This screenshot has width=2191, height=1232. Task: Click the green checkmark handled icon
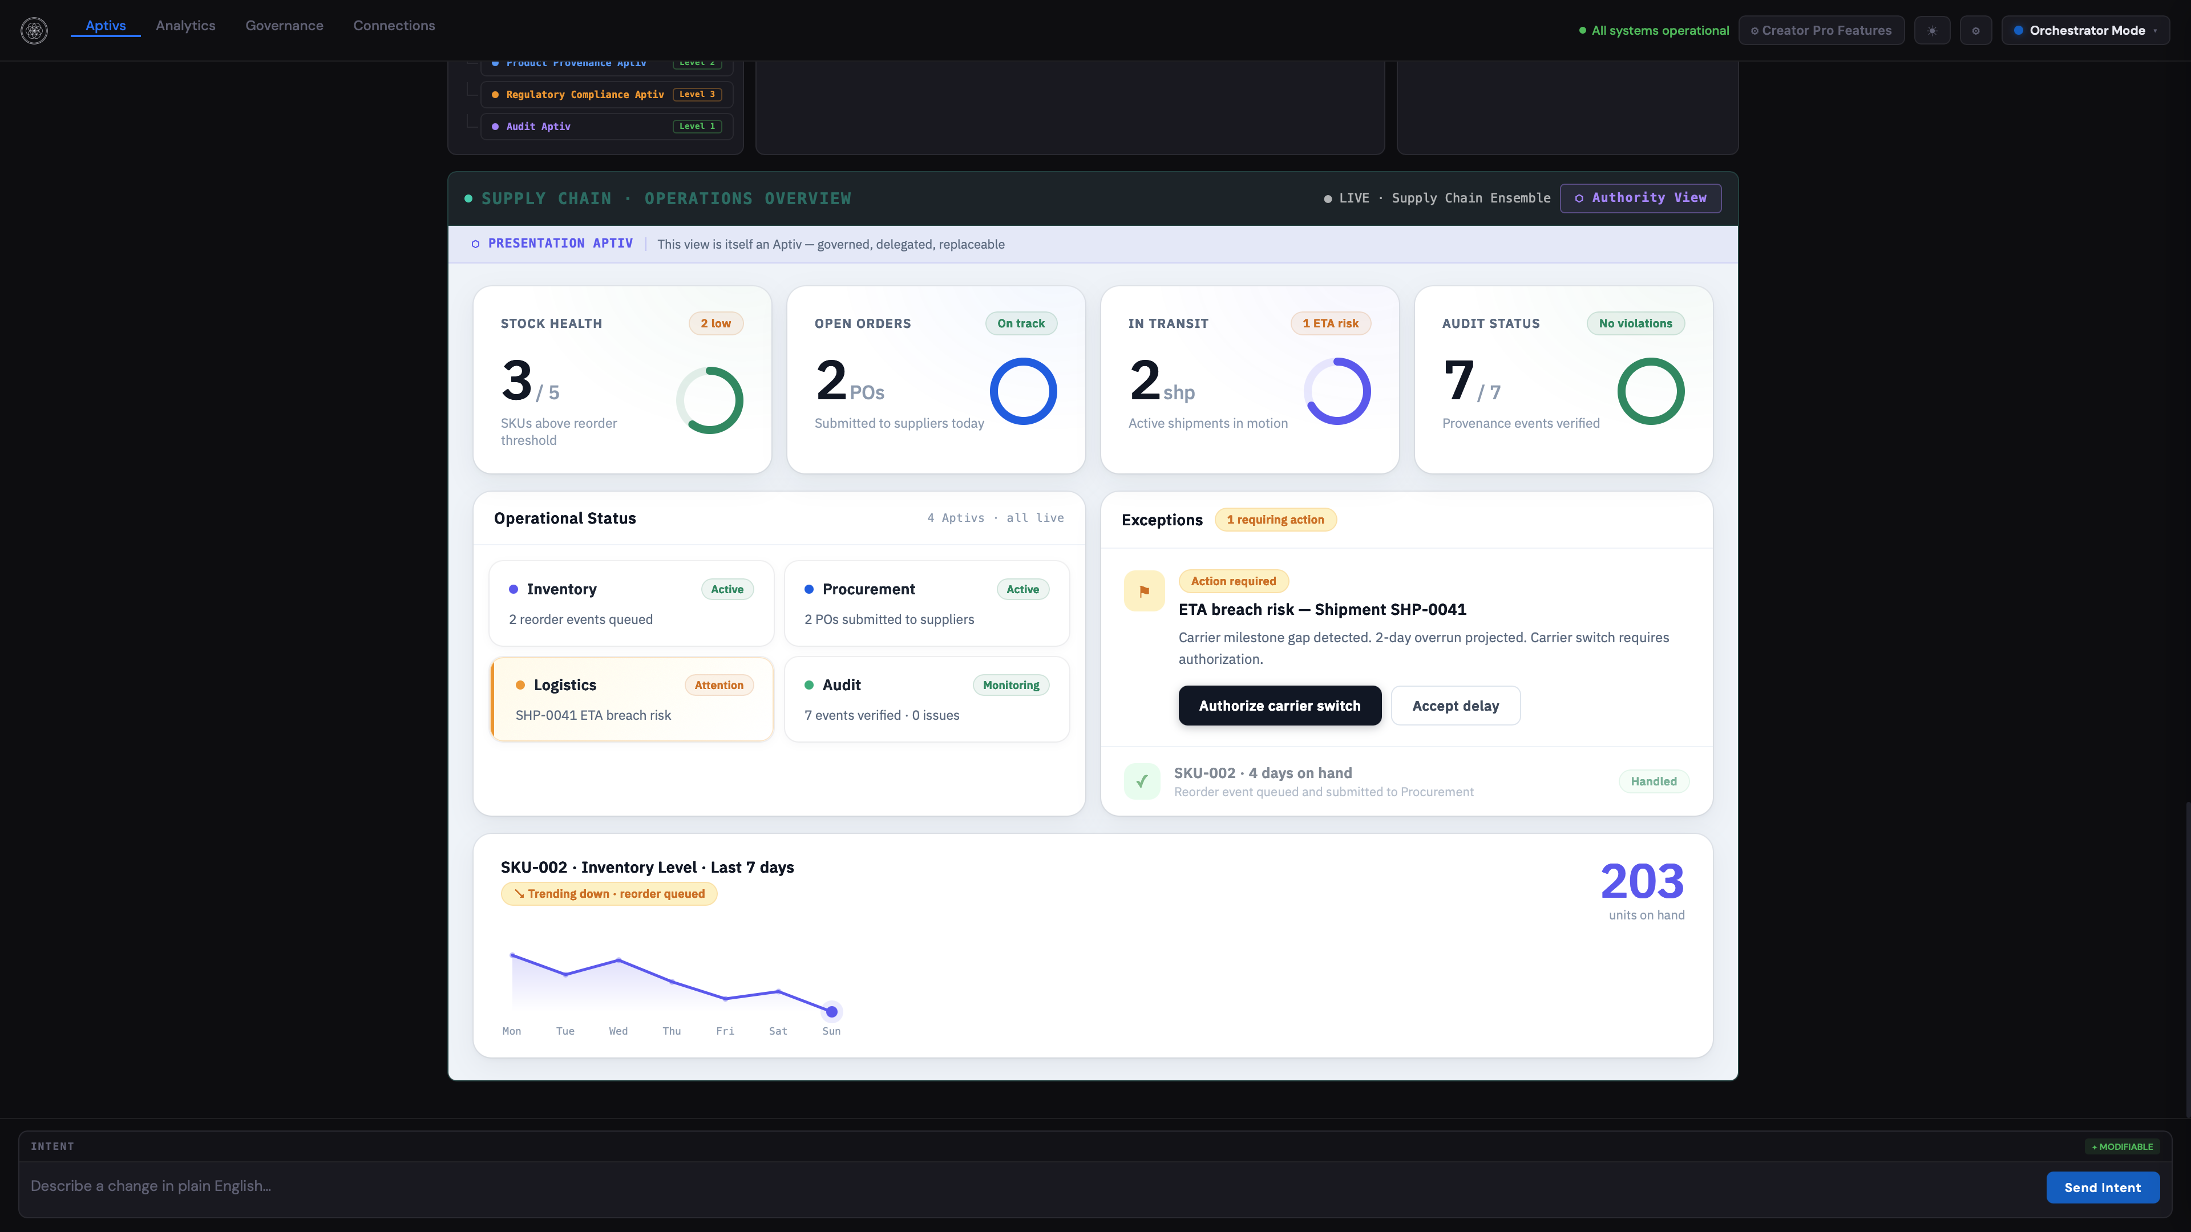[x=1141, y=780]
